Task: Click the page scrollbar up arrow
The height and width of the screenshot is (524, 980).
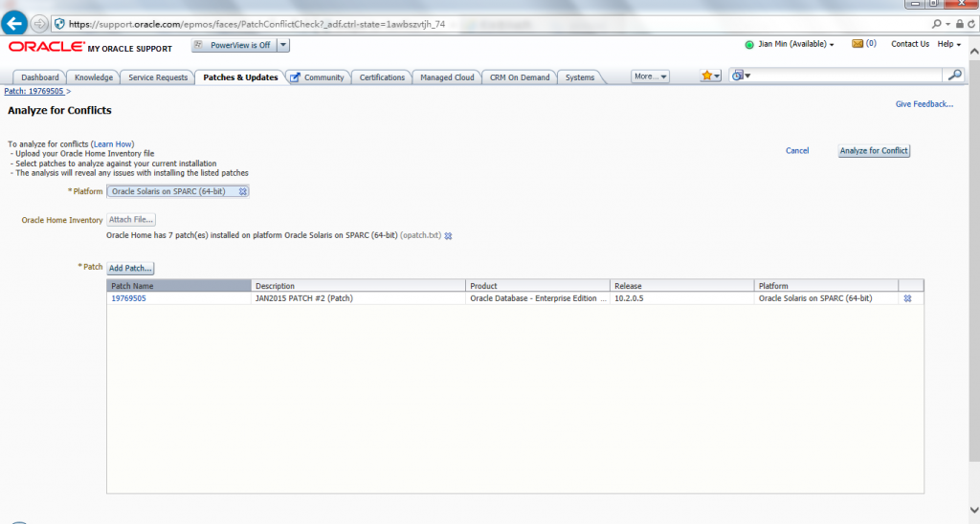Action: [x=973, y=52]
